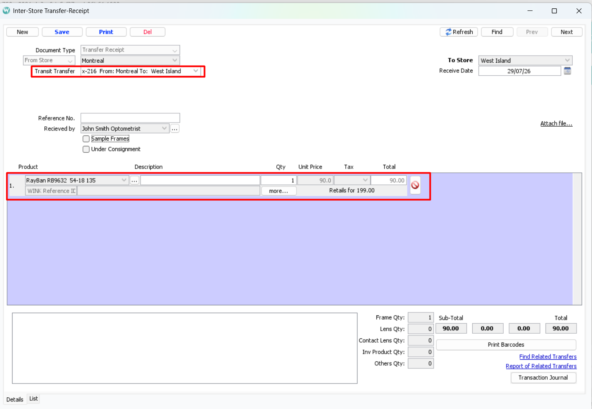
Task: Click the New button
Action: (23, 32)
